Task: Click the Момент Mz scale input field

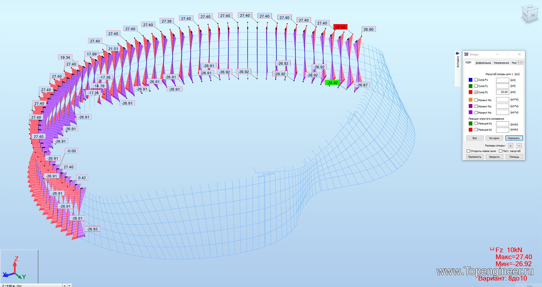Action: (x=502, y=112)
